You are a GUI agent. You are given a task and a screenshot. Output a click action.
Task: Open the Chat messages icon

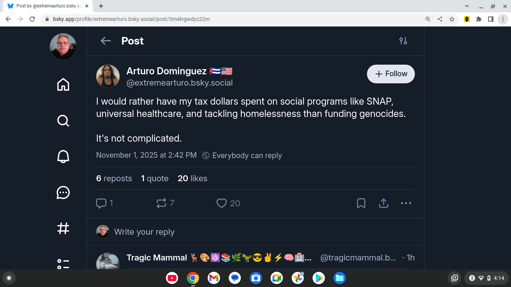[x=63, y=192]
